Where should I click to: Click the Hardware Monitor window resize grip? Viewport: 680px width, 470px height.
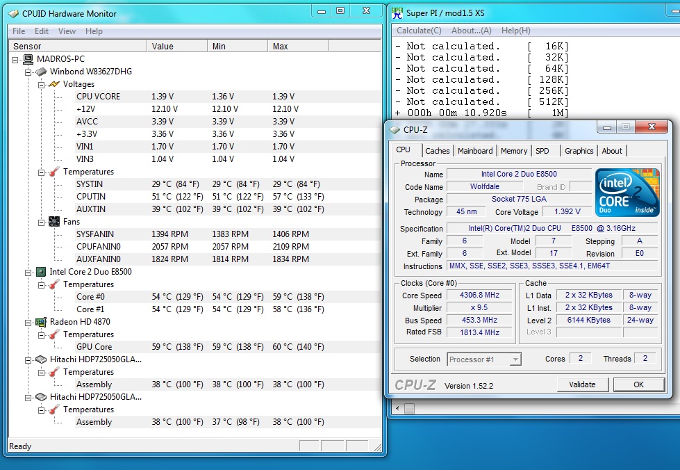click(377, 446)
